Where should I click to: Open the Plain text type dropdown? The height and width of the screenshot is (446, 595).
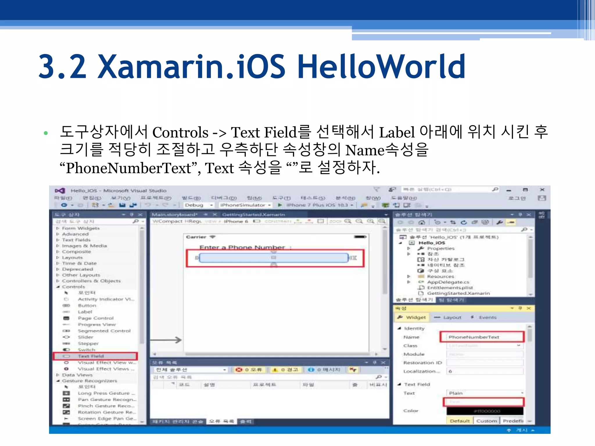tap(485, 393)
